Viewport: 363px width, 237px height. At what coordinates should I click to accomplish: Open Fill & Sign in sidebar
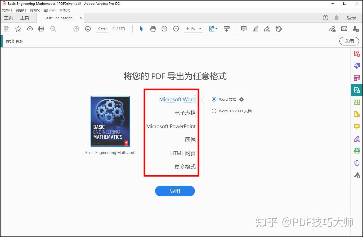tap(357, 139)
